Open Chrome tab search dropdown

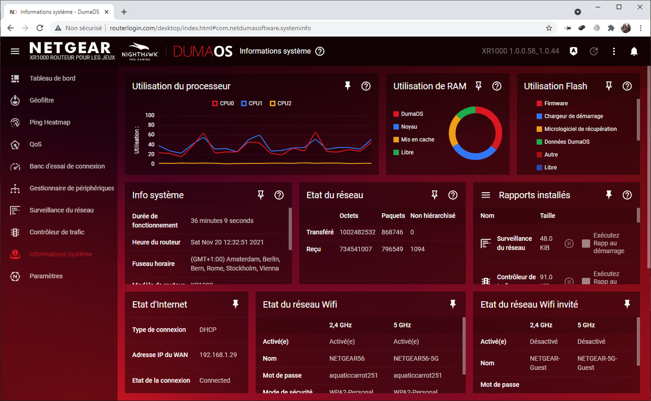[578, 11]
